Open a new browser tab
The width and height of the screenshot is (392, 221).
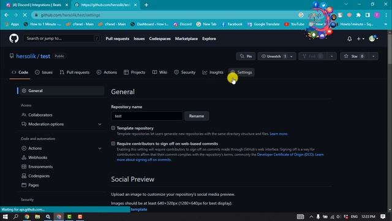tap(146, 5)
